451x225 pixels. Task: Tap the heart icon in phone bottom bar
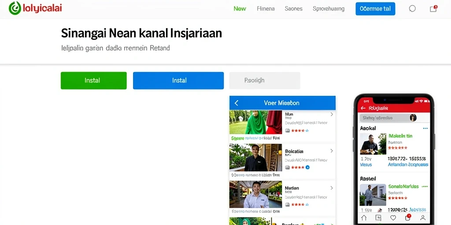click(393, 218)
